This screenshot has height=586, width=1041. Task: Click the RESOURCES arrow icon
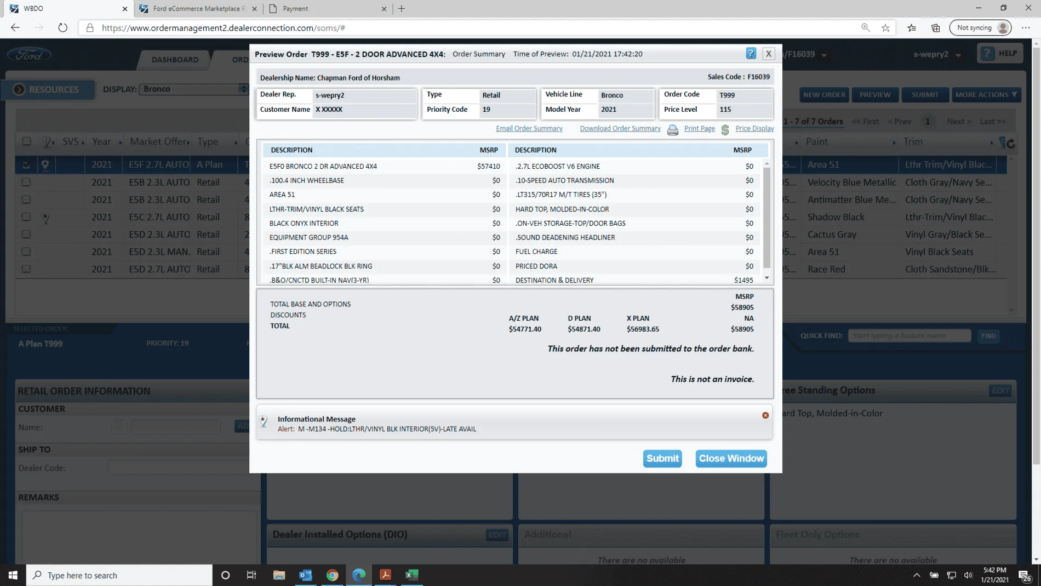click(19, 89)
